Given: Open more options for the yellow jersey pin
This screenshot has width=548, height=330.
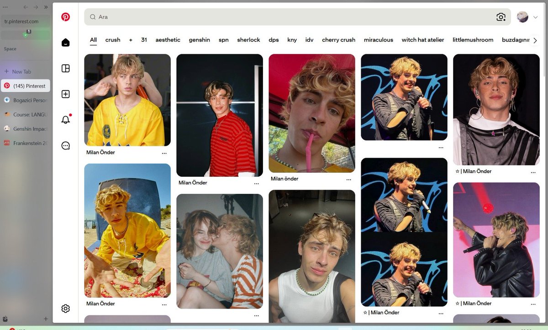Looking at the screenshot, I should (x=164, y=153).
